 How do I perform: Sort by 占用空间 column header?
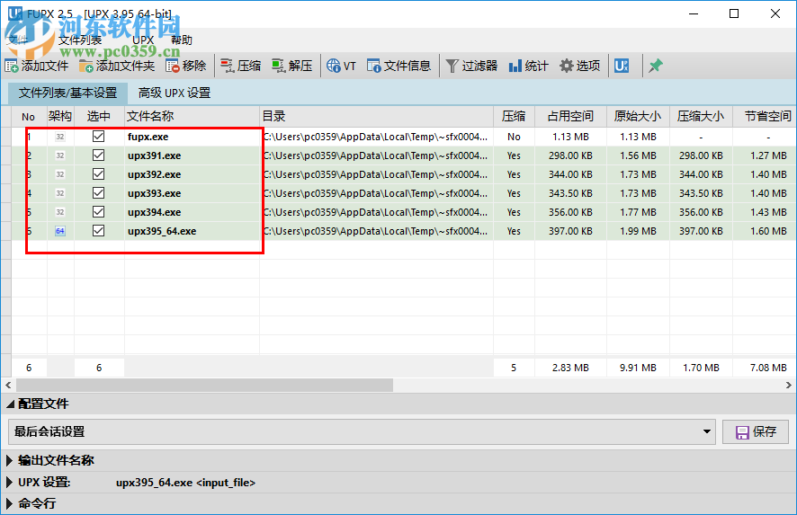(x=570, y=116)
